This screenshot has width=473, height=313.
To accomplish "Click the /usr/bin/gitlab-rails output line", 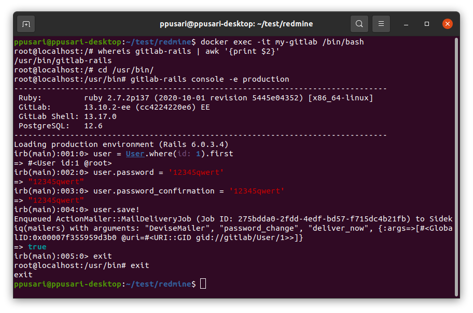I will point(63,61).
